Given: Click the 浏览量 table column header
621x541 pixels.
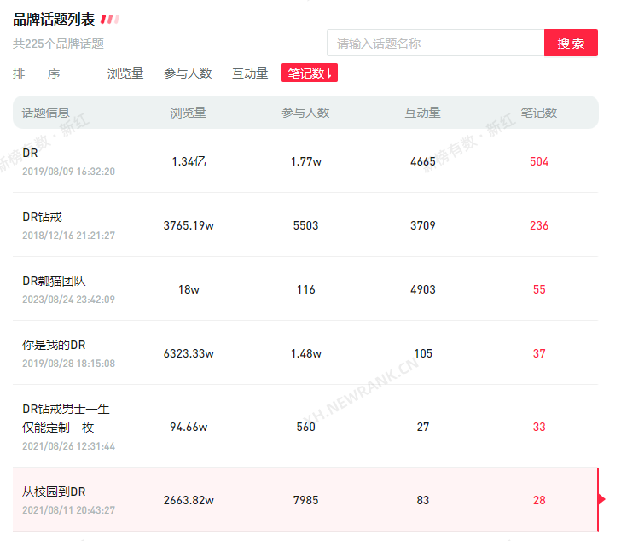Looking at the screenshot, I should [x=189, y=113].
